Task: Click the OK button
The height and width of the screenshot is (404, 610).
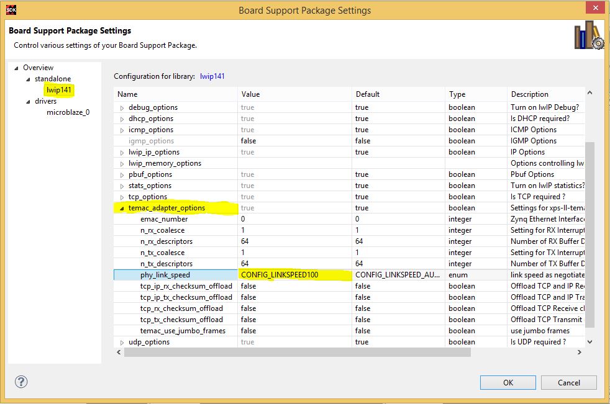Action: (508, 383)
